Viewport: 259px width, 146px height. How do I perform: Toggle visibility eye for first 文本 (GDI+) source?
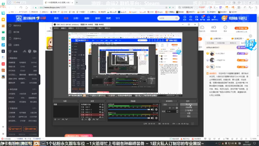click(x=100, y=107)
